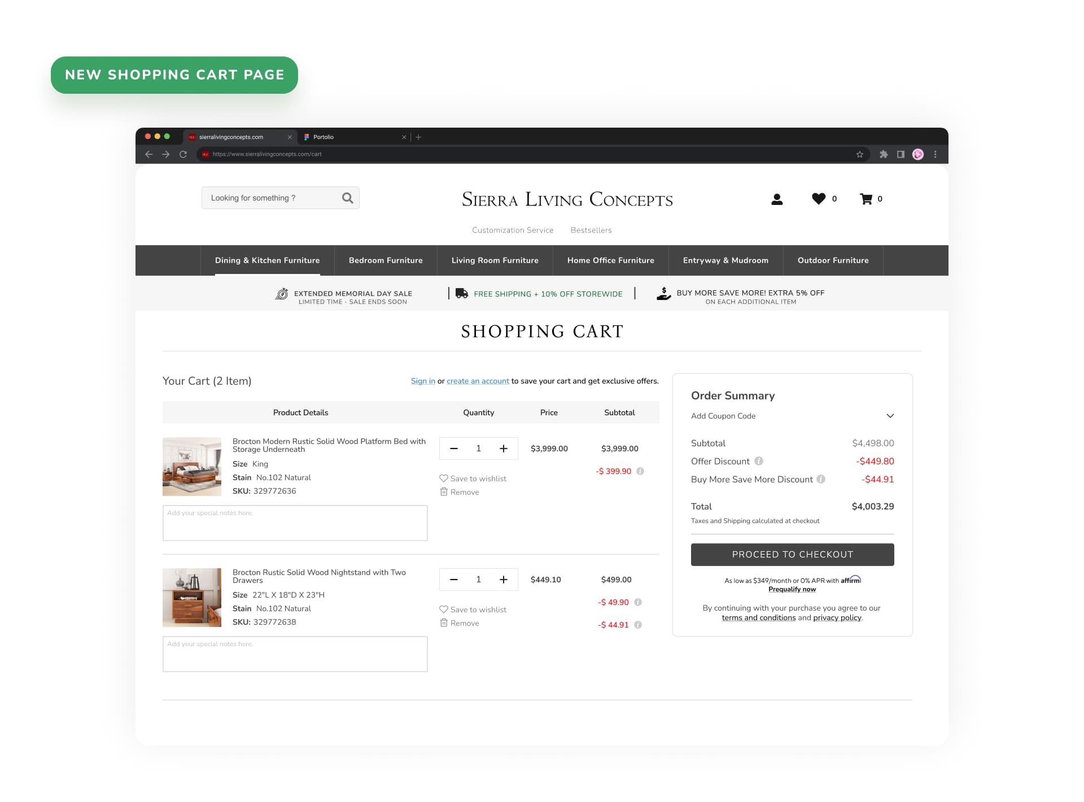Click the search magnifier icon
This screenshot has height=802, width=1084.
[x=348, y=198]
